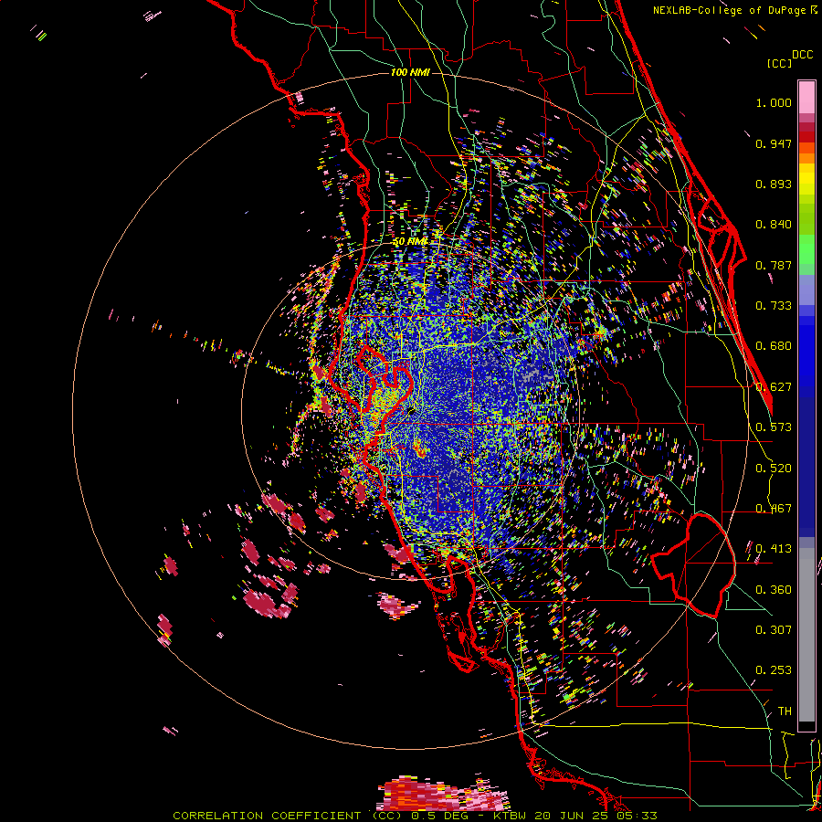This screenshot has width=822, height=822.
Task: Click the 50 NMI range ring label
Action: coord(410,242)
